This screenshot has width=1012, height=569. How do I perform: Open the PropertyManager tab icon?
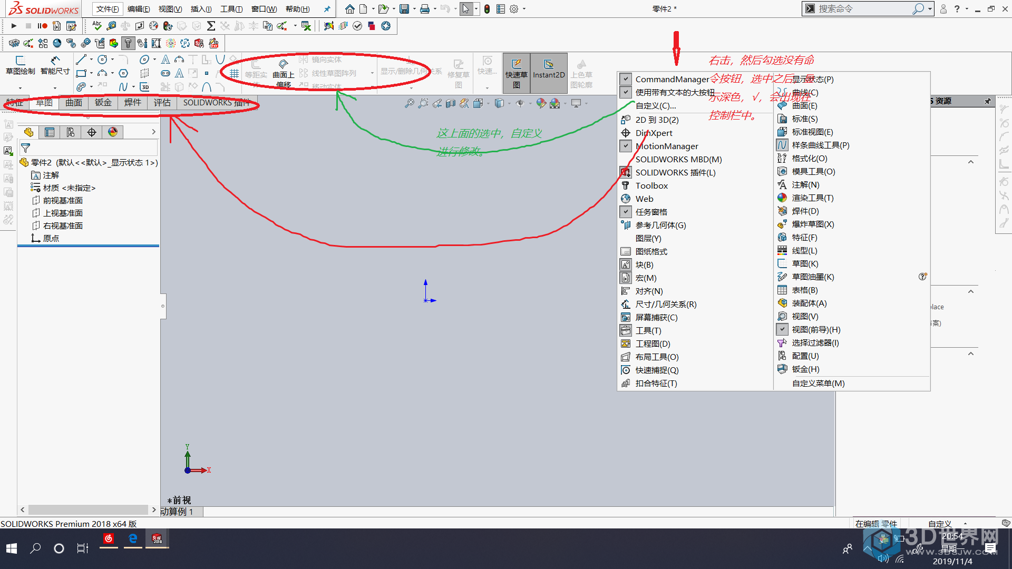pyautogui.click(x=50, y=132)
